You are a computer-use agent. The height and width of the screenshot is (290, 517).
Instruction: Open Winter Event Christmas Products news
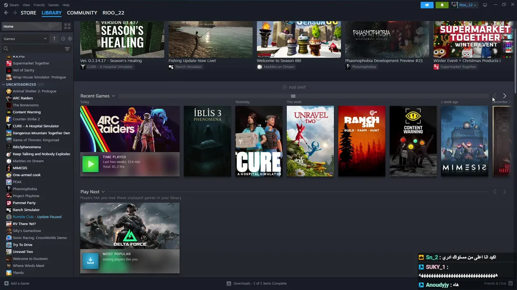467,61
